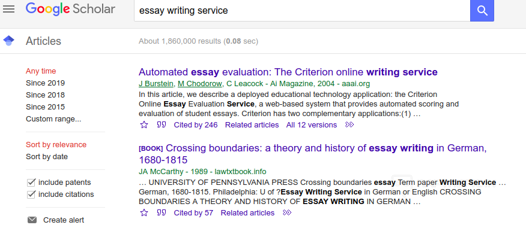Open author J Burstein profile

tap(156, 84)
